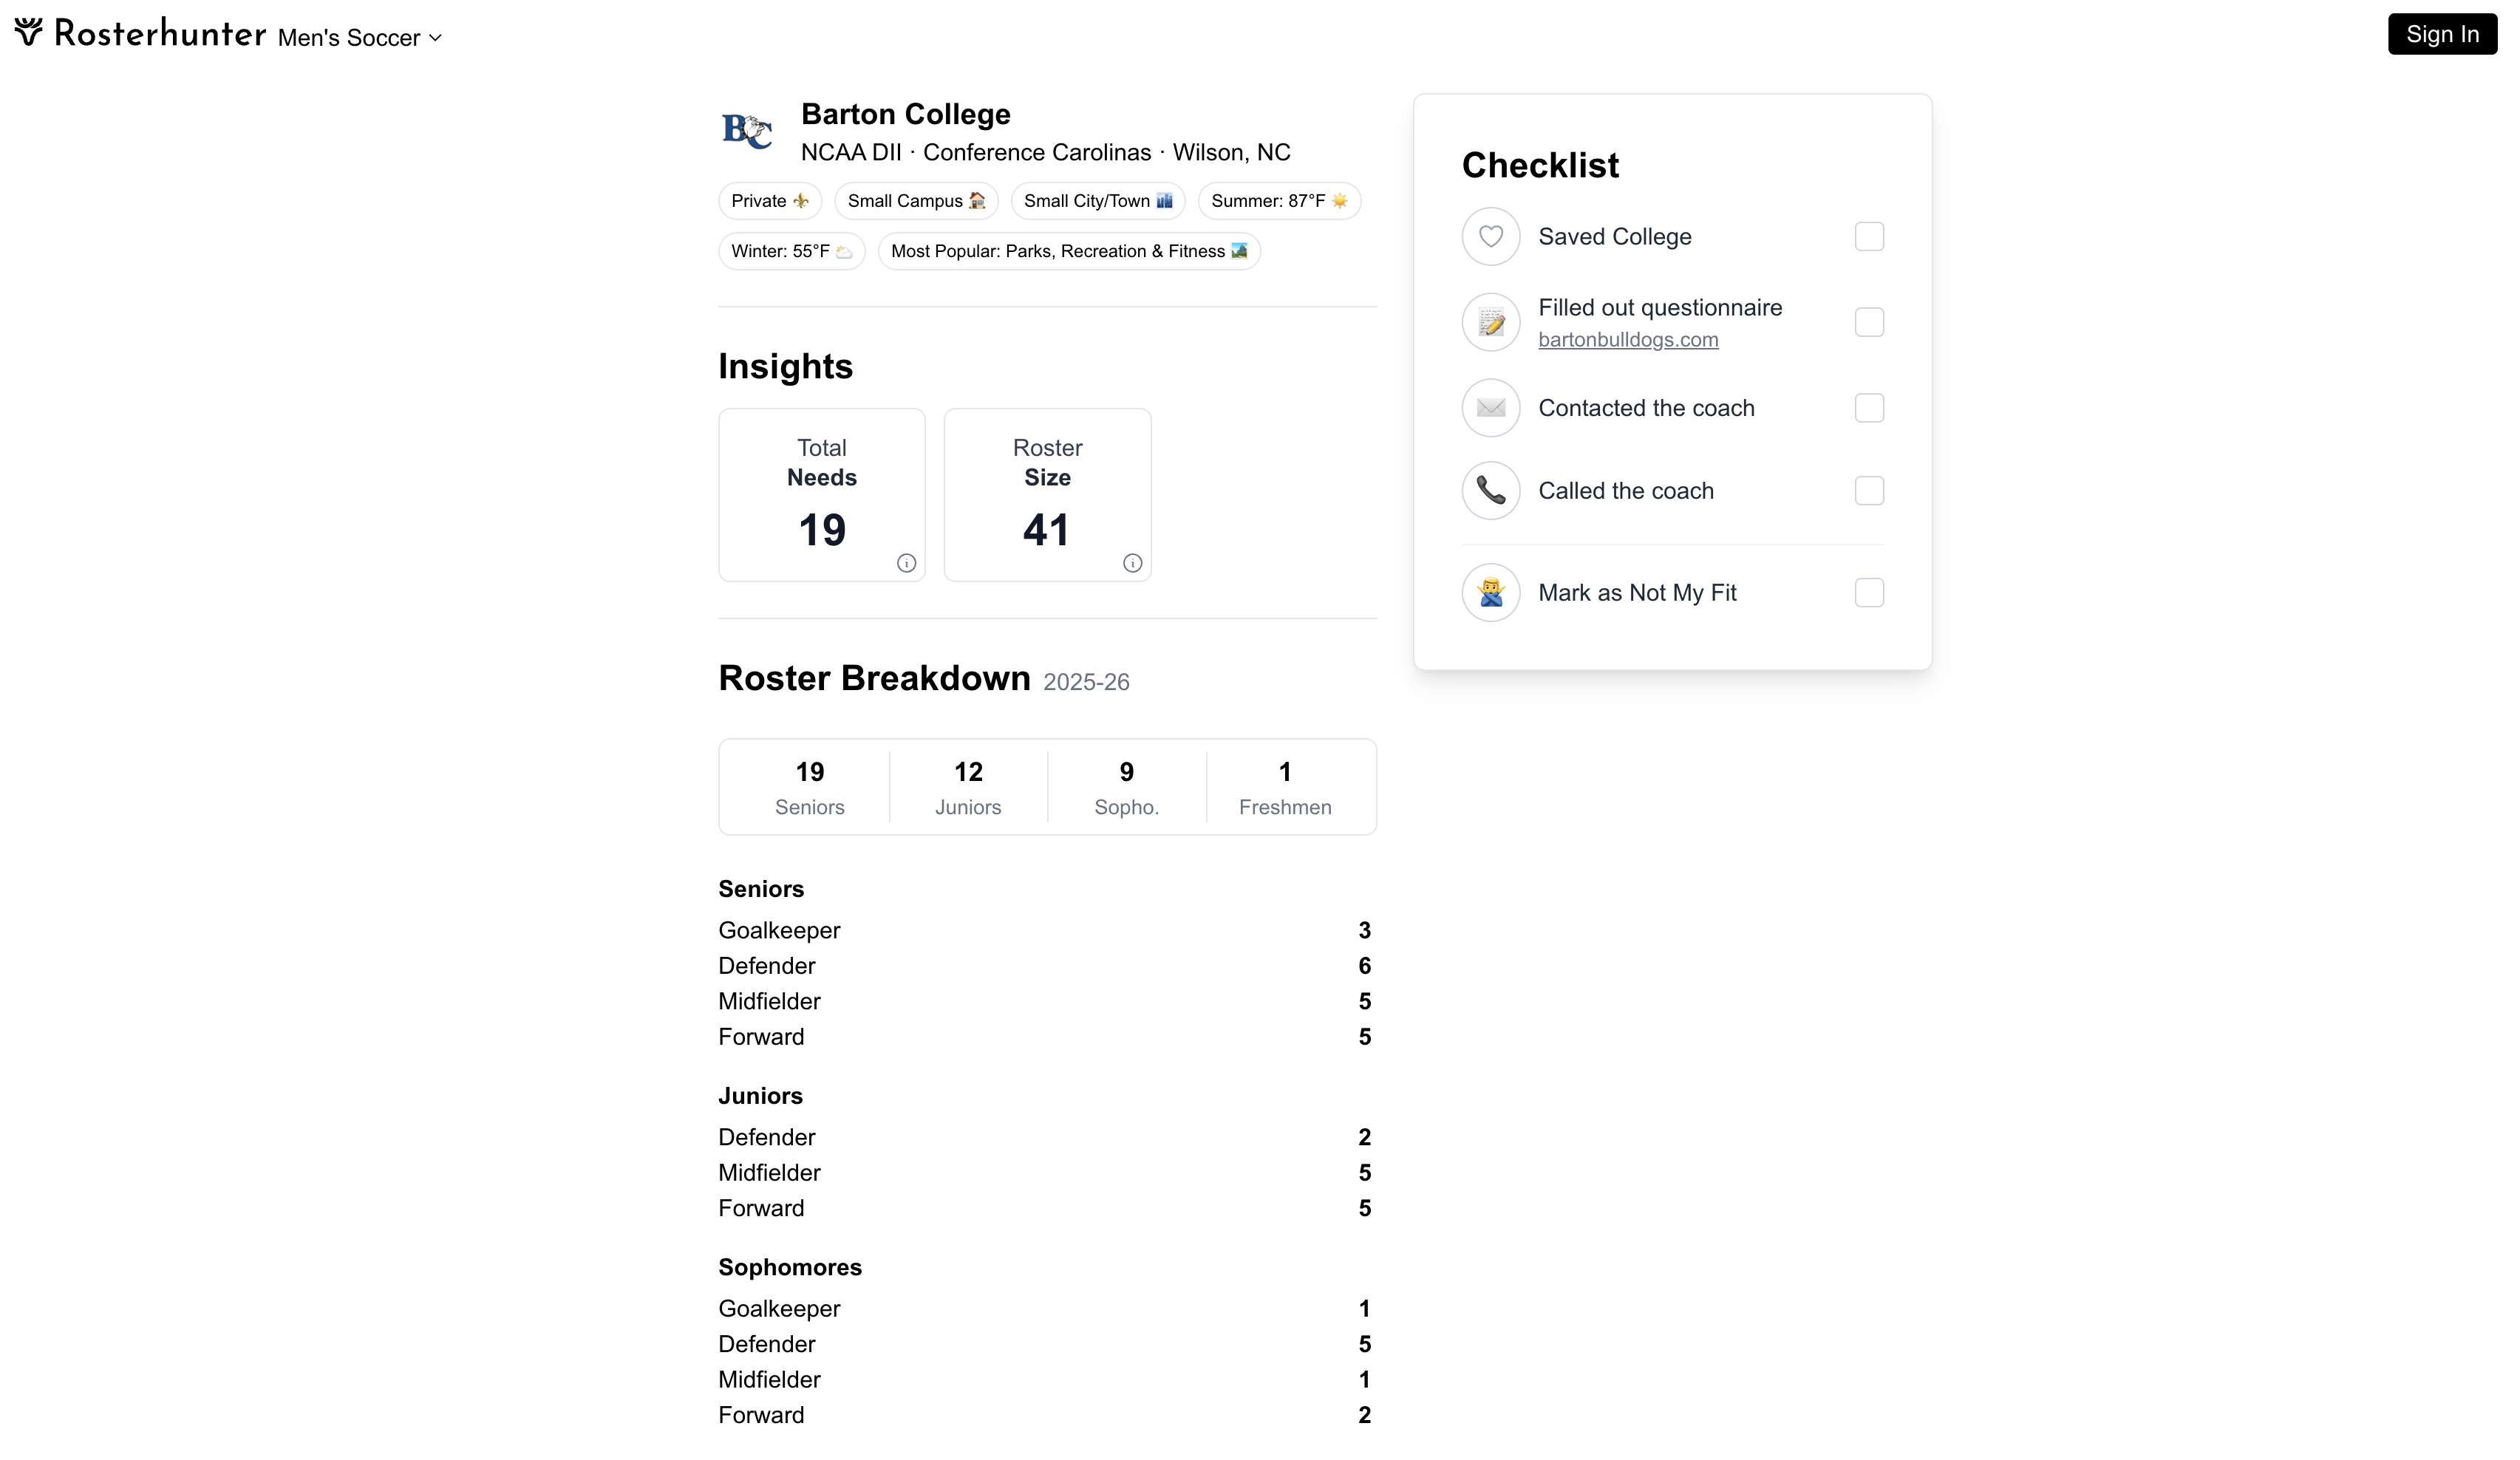Screen dimensions: 2520x1460
Task: Click the Sign In button
Action: (x=2442, y=34)
